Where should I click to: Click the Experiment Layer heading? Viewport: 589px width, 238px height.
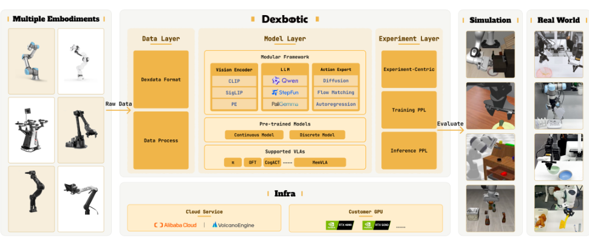tap(409, 39)
